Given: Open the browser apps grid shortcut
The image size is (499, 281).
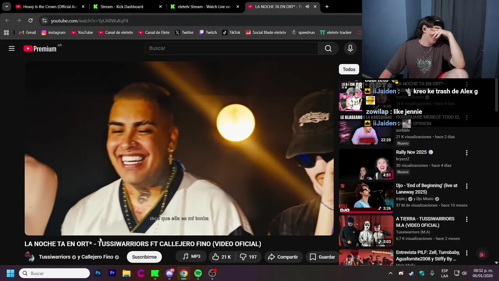Looking at the screenshot, I should 6,32.
